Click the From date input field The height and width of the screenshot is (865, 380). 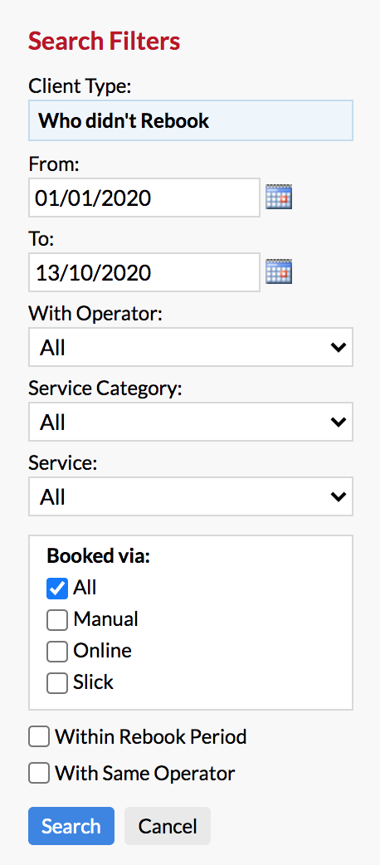point(144,198)
